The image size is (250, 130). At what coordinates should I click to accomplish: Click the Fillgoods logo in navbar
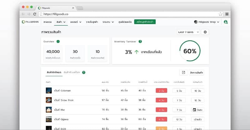pos(30,22)
